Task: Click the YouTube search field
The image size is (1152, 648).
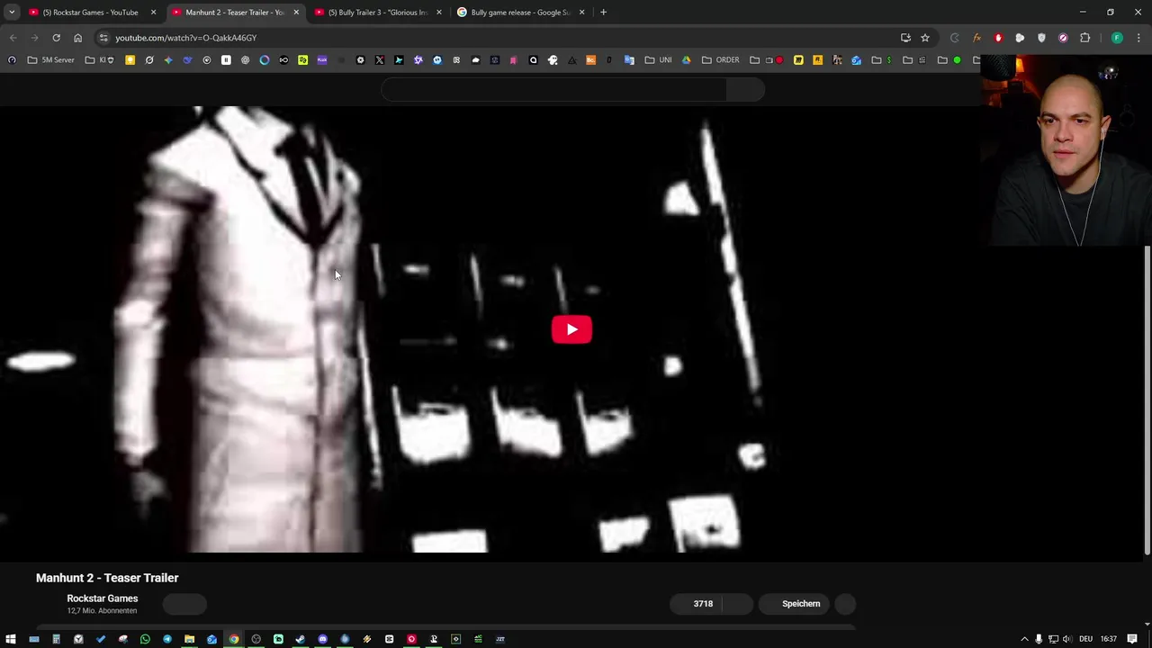Action: 553,89
